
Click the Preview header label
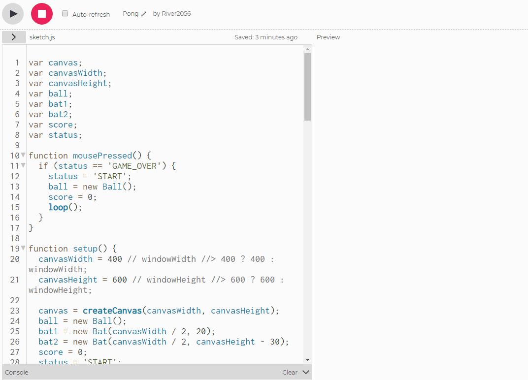point(329,37)
